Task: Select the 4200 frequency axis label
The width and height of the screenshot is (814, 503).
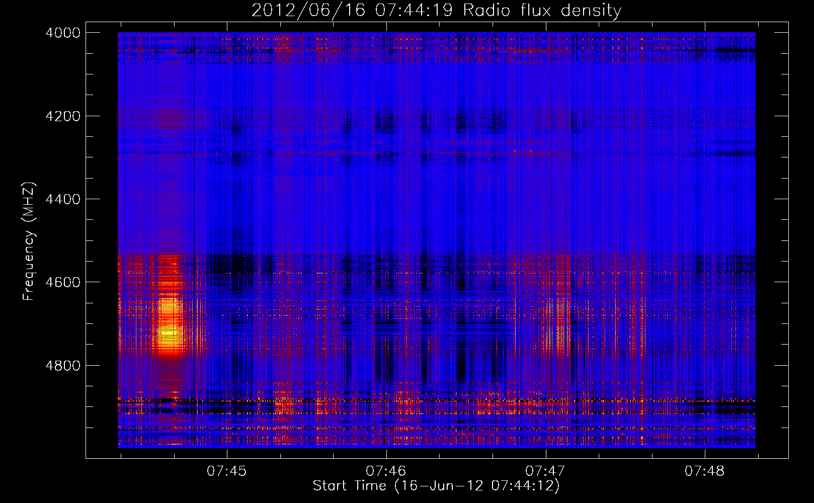Action: point(63,116)
